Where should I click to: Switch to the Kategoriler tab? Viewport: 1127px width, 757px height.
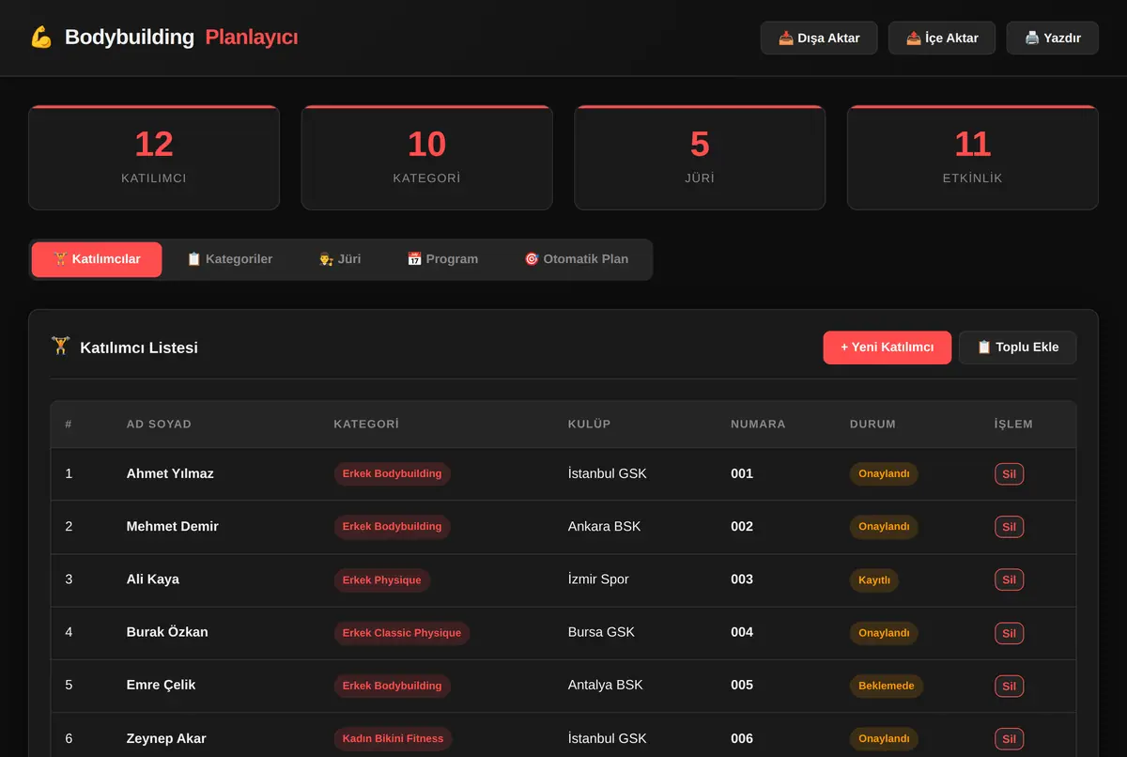[x=229, y=259]
